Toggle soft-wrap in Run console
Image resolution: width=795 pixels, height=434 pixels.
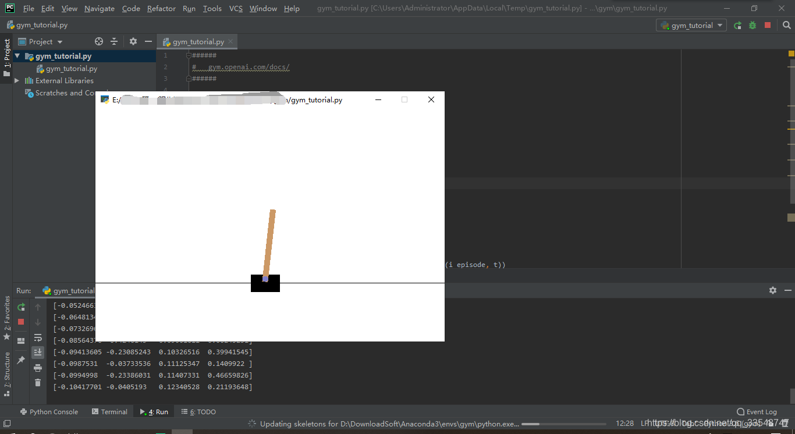[x=38, y=337]
